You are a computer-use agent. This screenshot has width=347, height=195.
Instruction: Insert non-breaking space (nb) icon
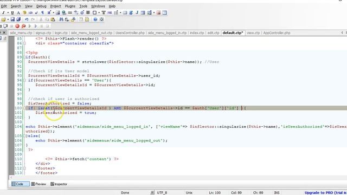click(x=30, y=13)
